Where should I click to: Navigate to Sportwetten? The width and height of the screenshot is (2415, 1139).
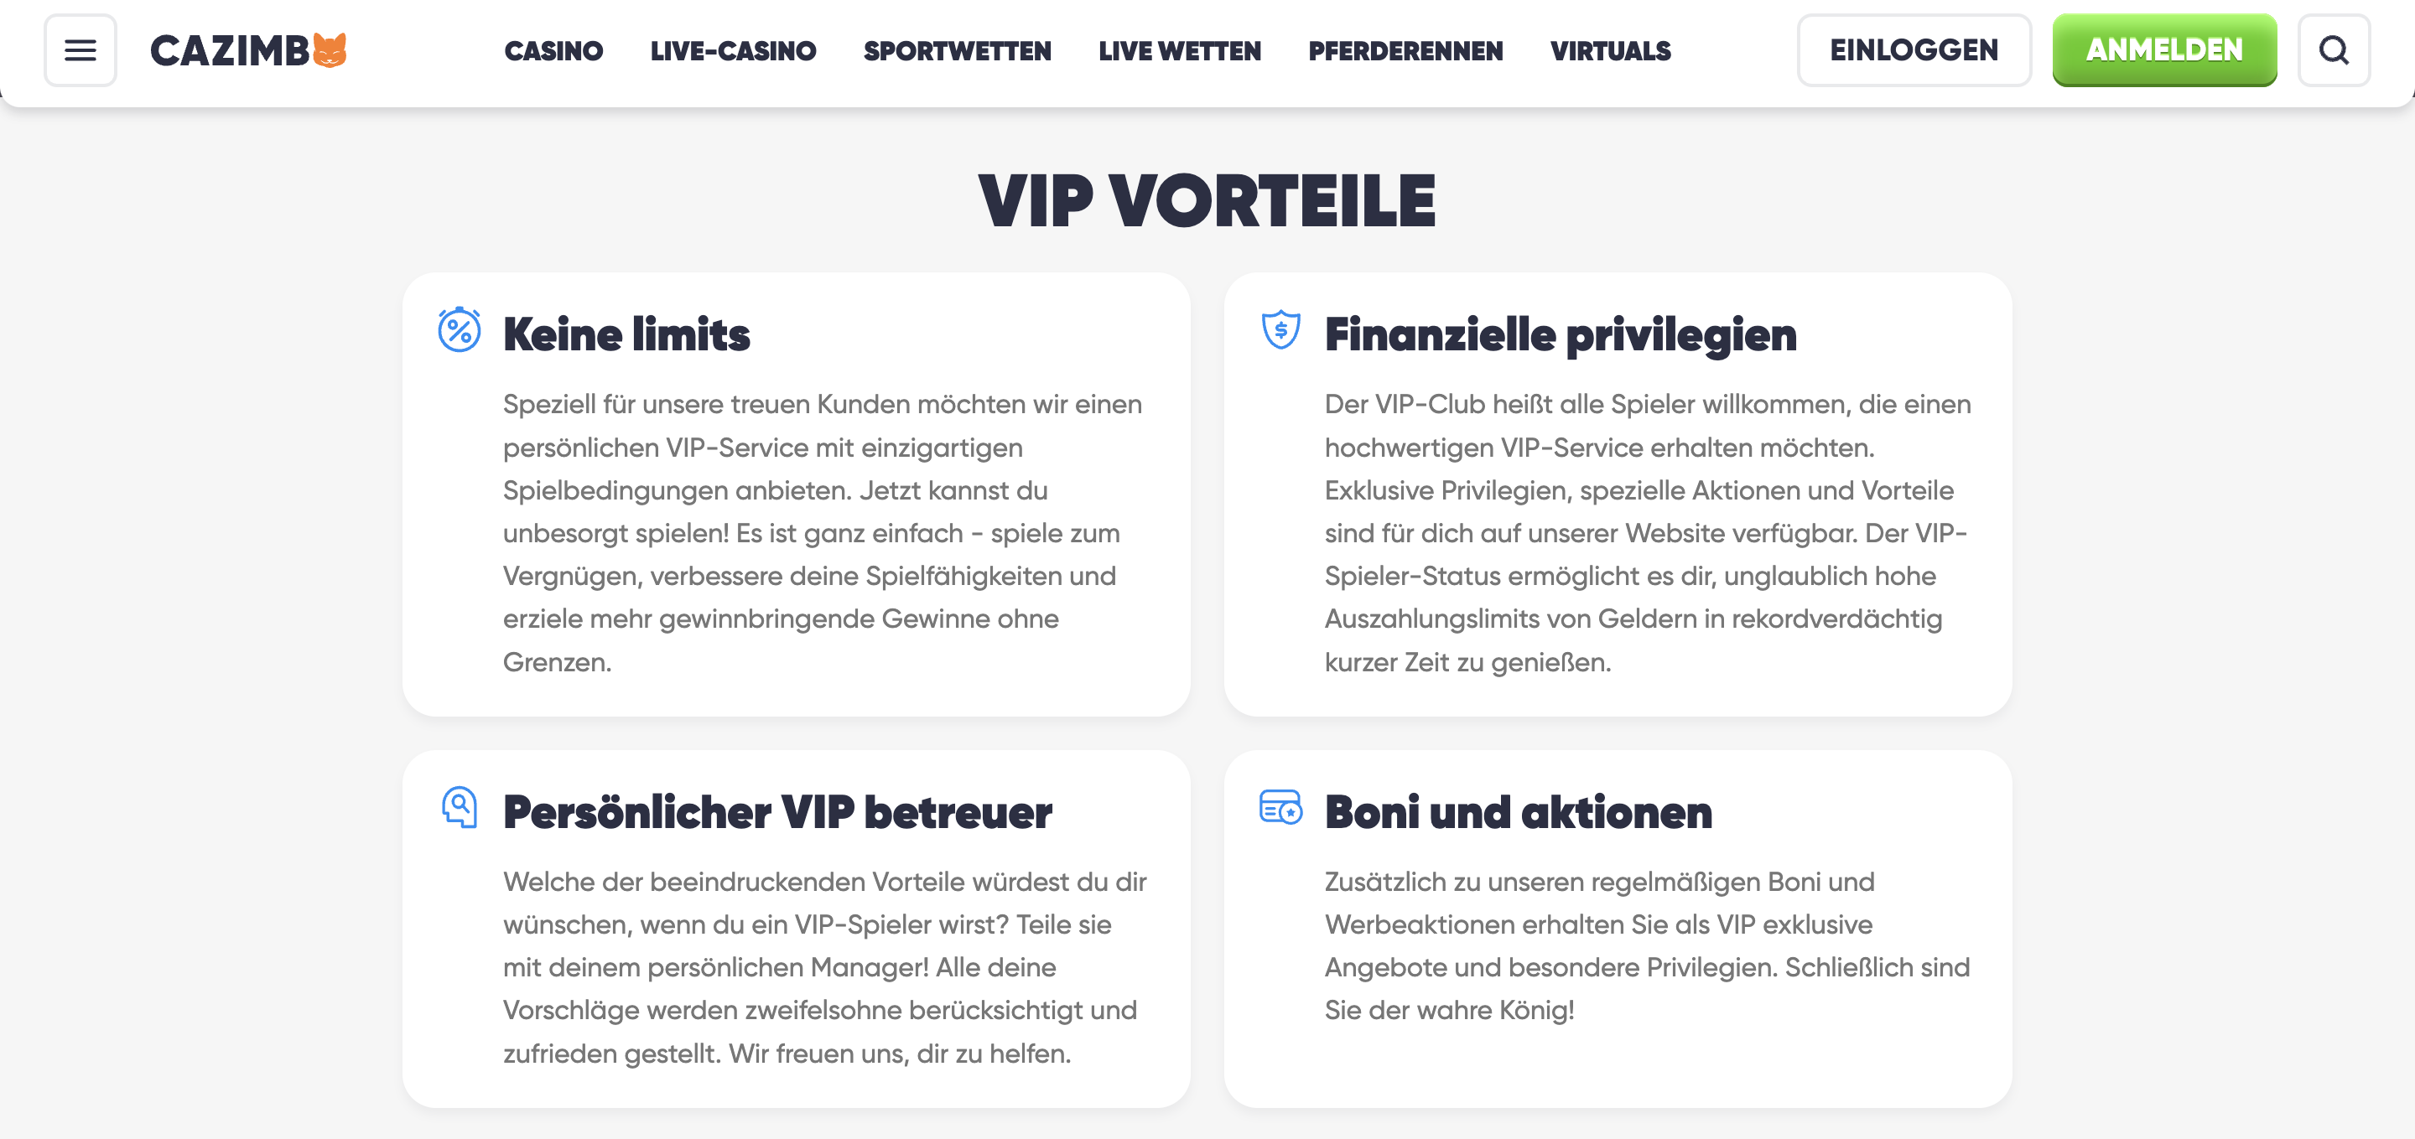click(x=957, y=50)
